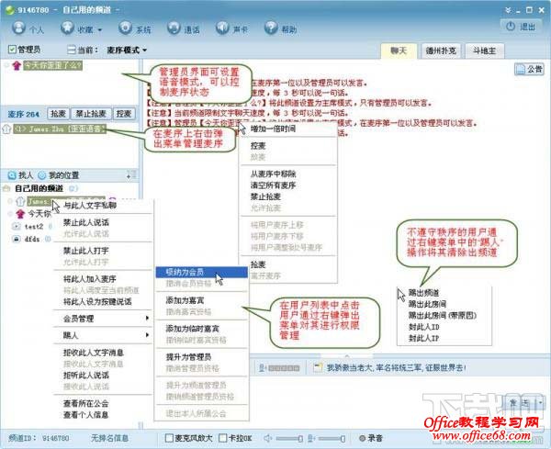Image resolution: width=551 pixels, height=449 pixels.
Task: Switch to the 聊天 chat tab
Action: pos(399,51)
